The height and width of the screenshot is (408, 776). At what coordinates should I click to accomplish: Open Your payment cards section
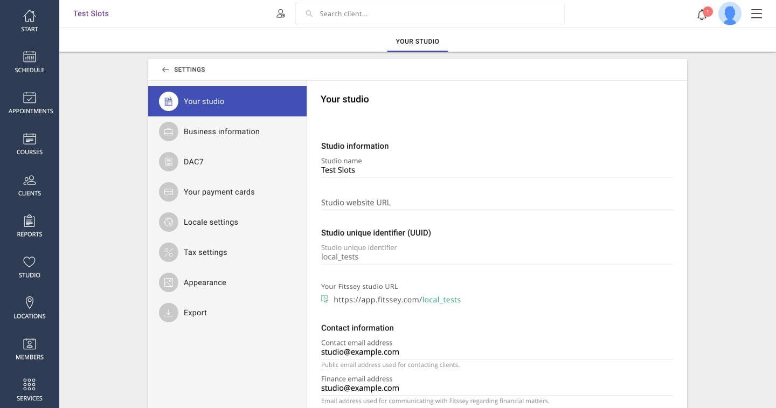[x=227, y=192]
